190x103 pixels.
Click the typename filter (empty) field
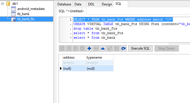(x=100, y=63)
